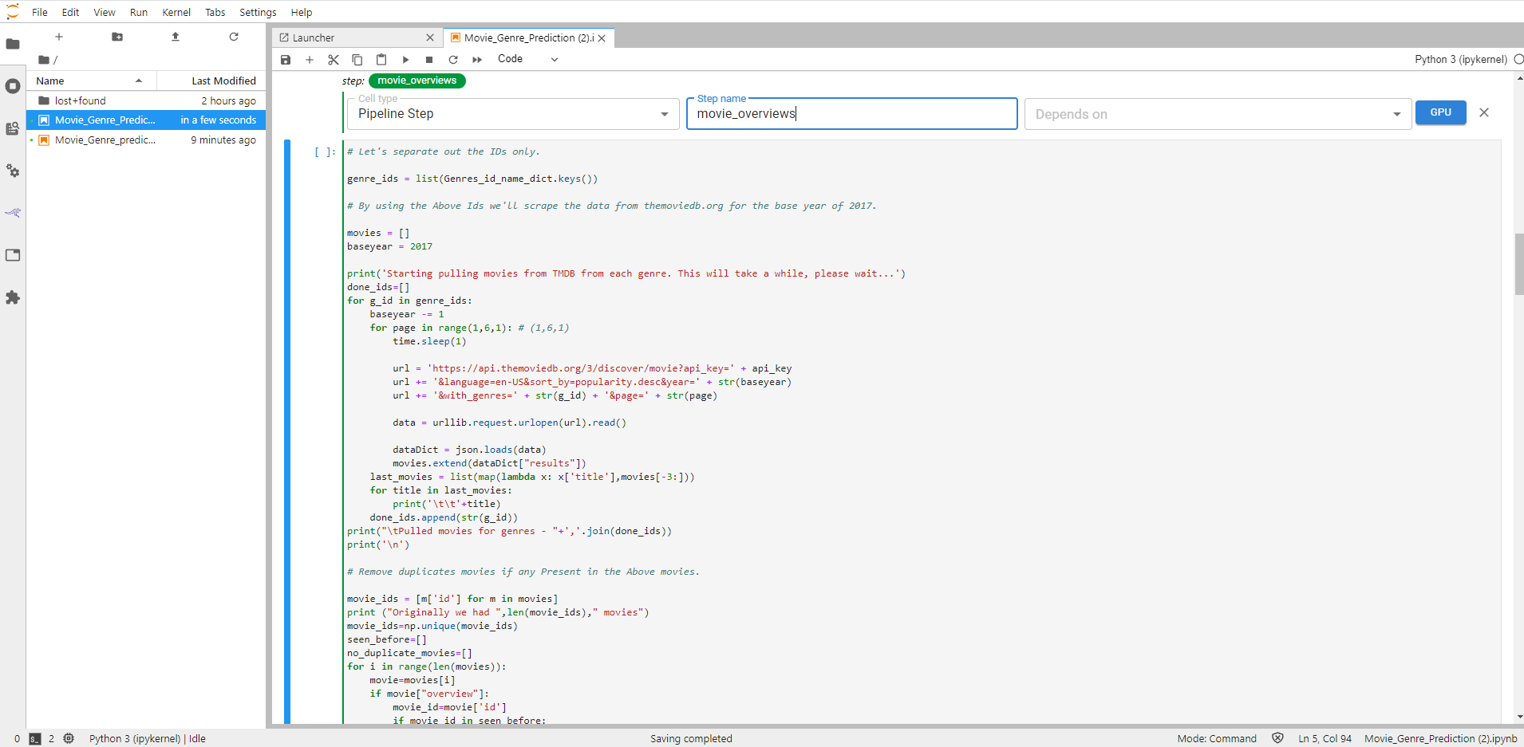Sort files by Name column
The height and width of the screenshot is (747, 1524).
[91, 81]
